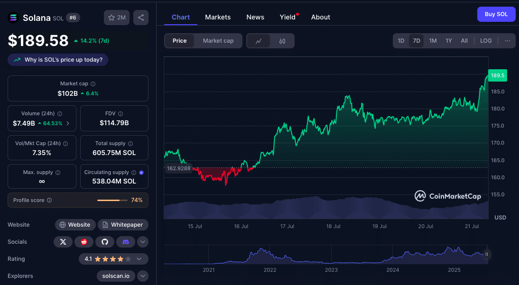Click the verified circulating supply badge
Viewport: 519px width, 285px height.
pos(141,173)
